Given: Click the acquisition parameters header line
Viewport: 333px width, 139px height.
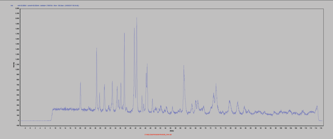Looking at the screenshot, I should 48,6.
